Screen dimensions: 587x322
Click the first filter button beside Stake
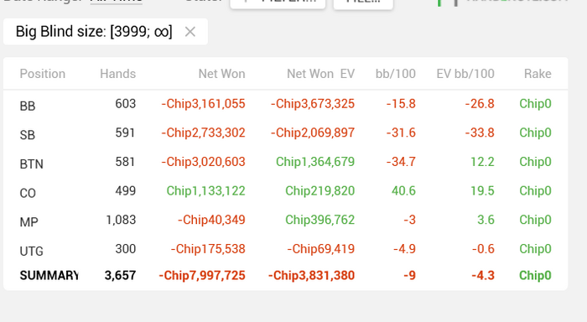278,3
